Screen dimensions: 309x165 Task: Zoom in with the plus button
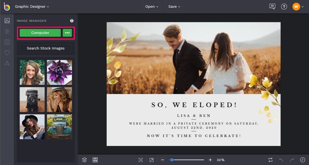(x=210, y=160)
